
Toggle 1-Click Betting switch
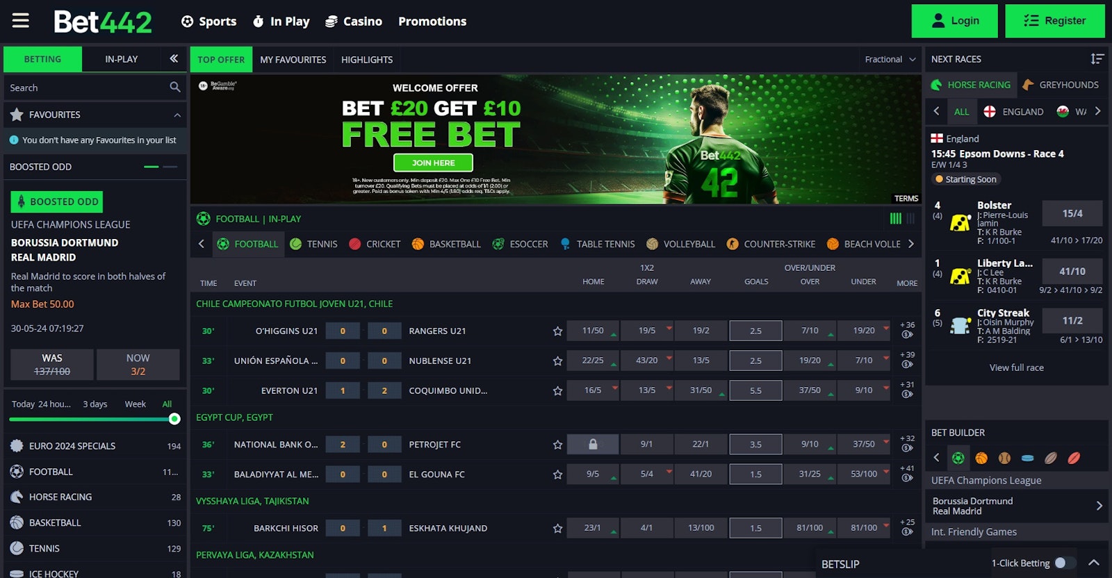click(1065, 563)
